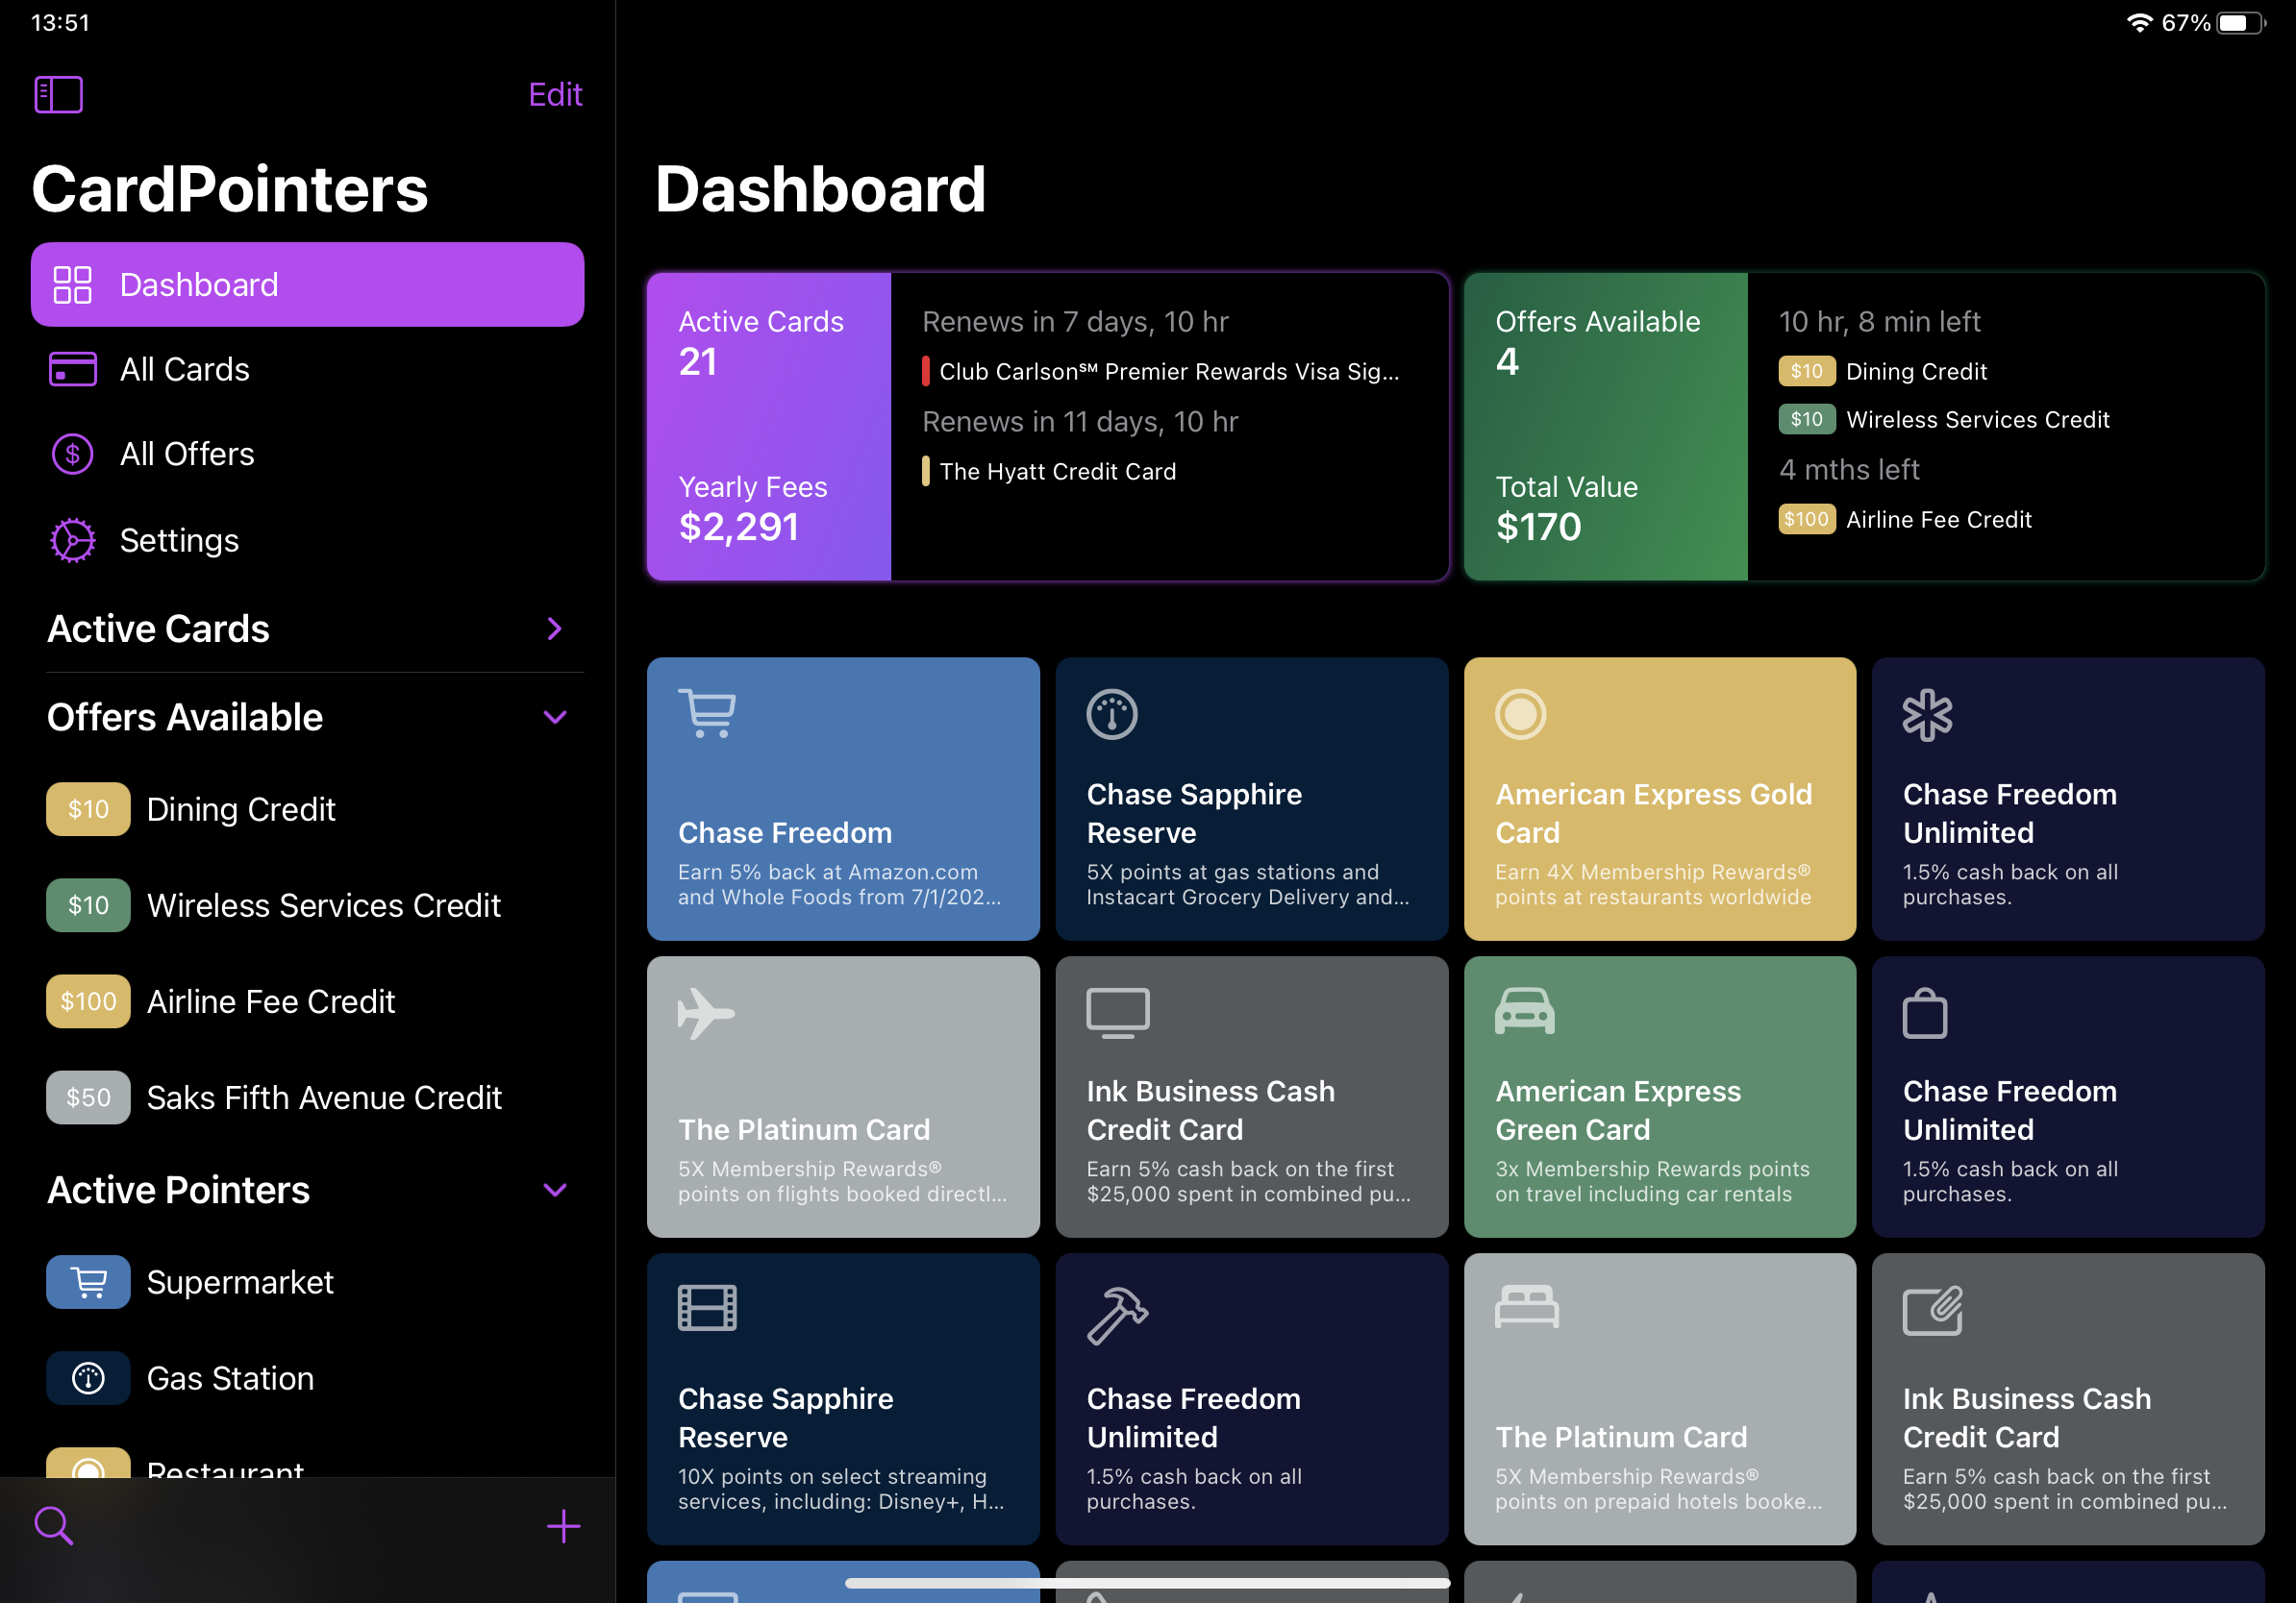Open the American Express Green Card tile

[1659, 1097]
